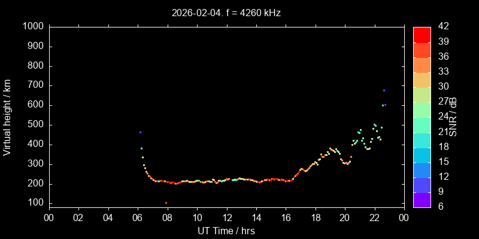Click the '00' tick at the time axis start

click(x=49, y=217)
